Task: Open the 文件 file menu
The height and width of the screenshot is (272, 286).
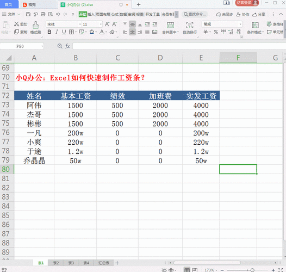Action: pos(11,14)
